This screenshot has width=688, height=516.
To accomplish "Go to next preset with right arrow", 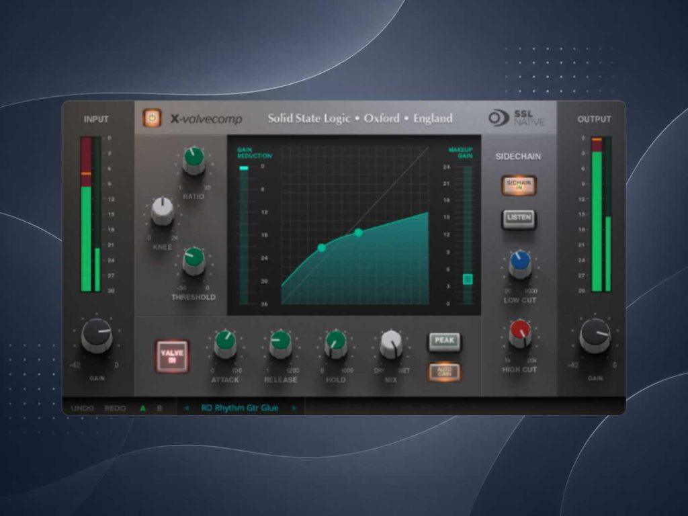I will point(294,408).
